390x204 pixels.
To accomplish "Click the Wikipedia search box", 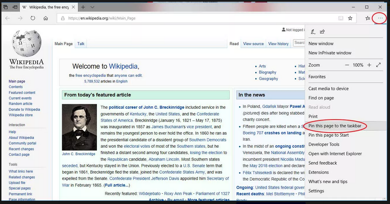I will point(299,43).
